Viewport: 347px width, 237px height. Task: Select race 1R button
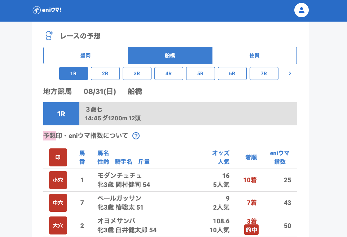(74, 73)
